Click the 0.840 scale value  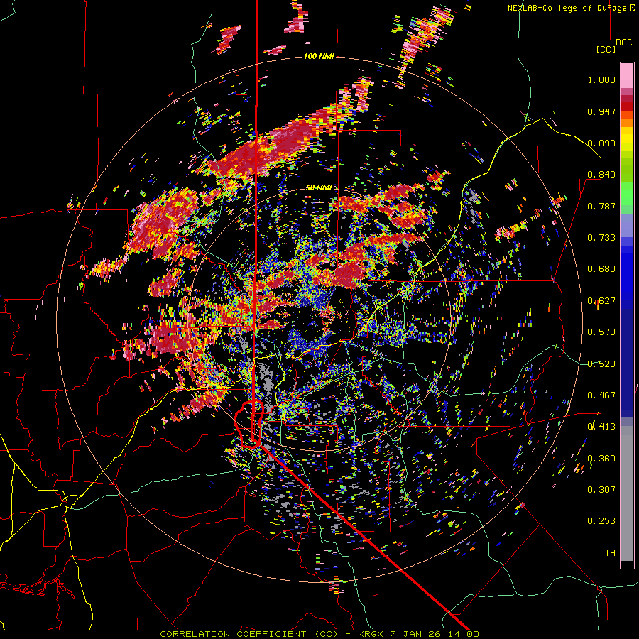(x=601, y=175)
